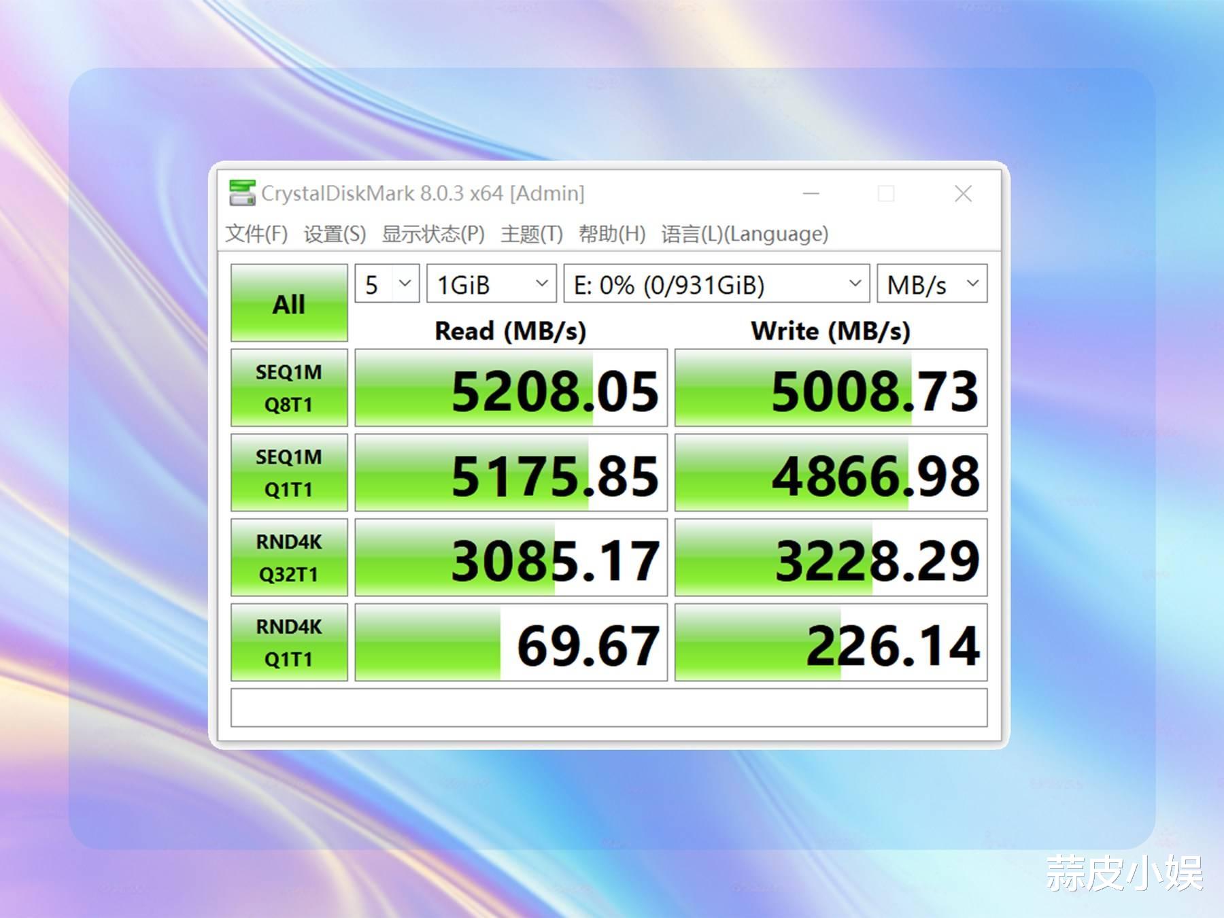
Task: Open the 主题(T) menu
Action: (532, 234)
